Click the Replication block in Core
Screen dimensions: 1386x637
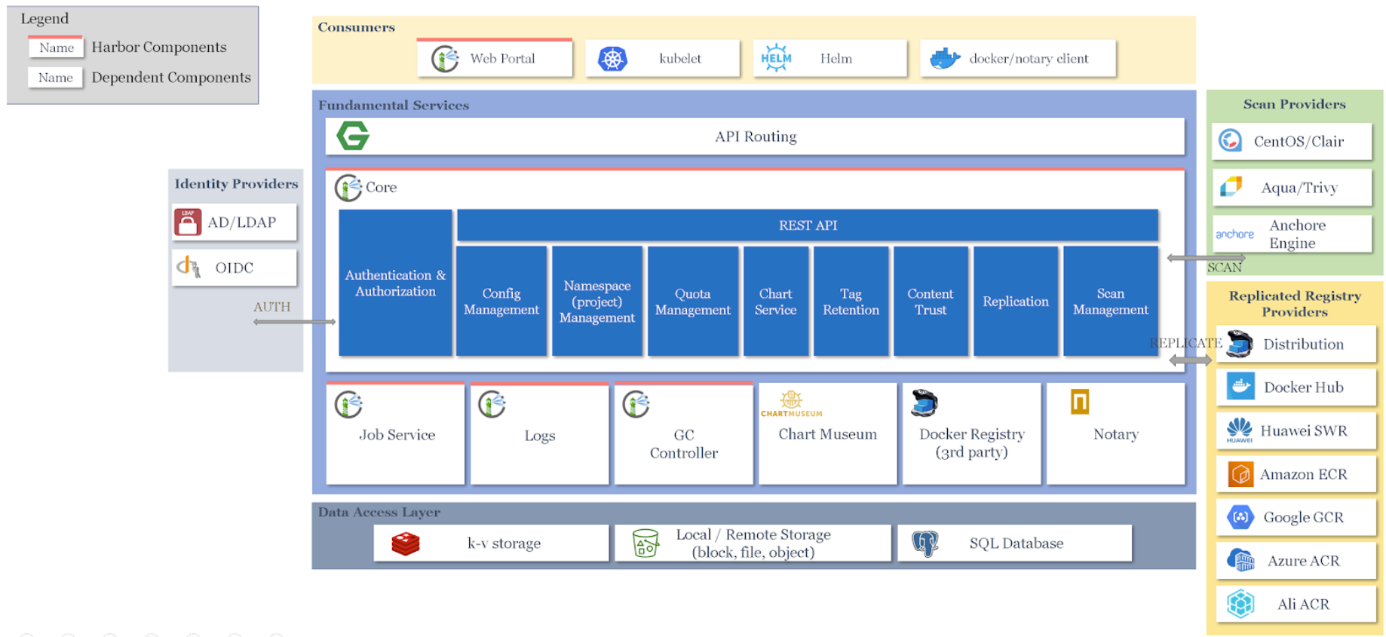tap(1015, 302)
